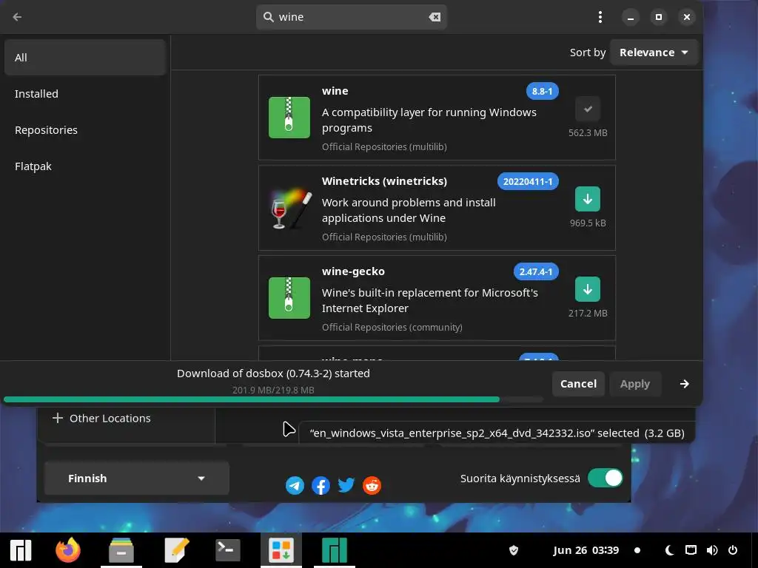Click the Winetricks wine glass icon

(x=289, y=208)
